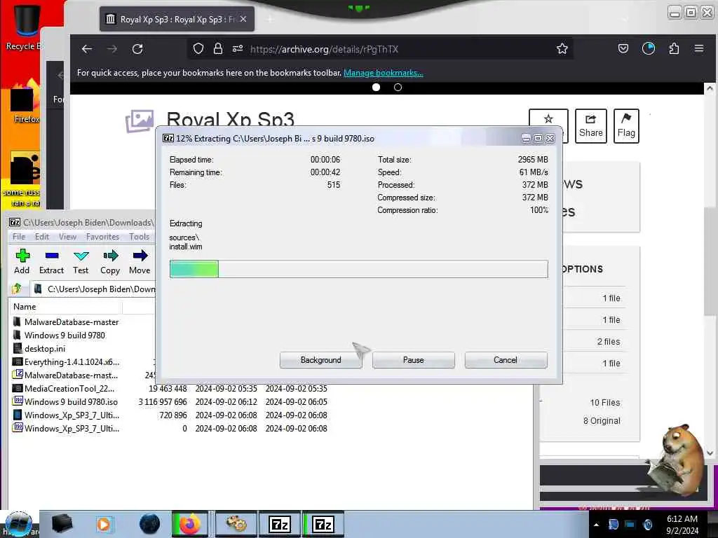Viewport: 718px width, 538px height.
Task: Click the Firefox icon in the taskbar
Action: (189, 524)
